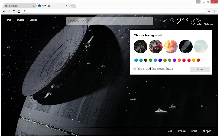
Task: Pick the orange color swatch
Action: [x=179, y=60]
